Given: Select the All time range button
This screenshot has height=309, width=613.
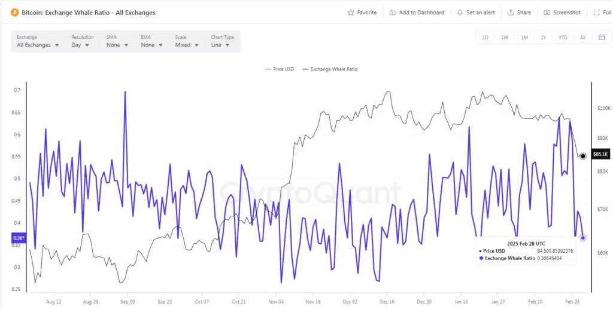Looking at the screenshot, I should point(582,38).
